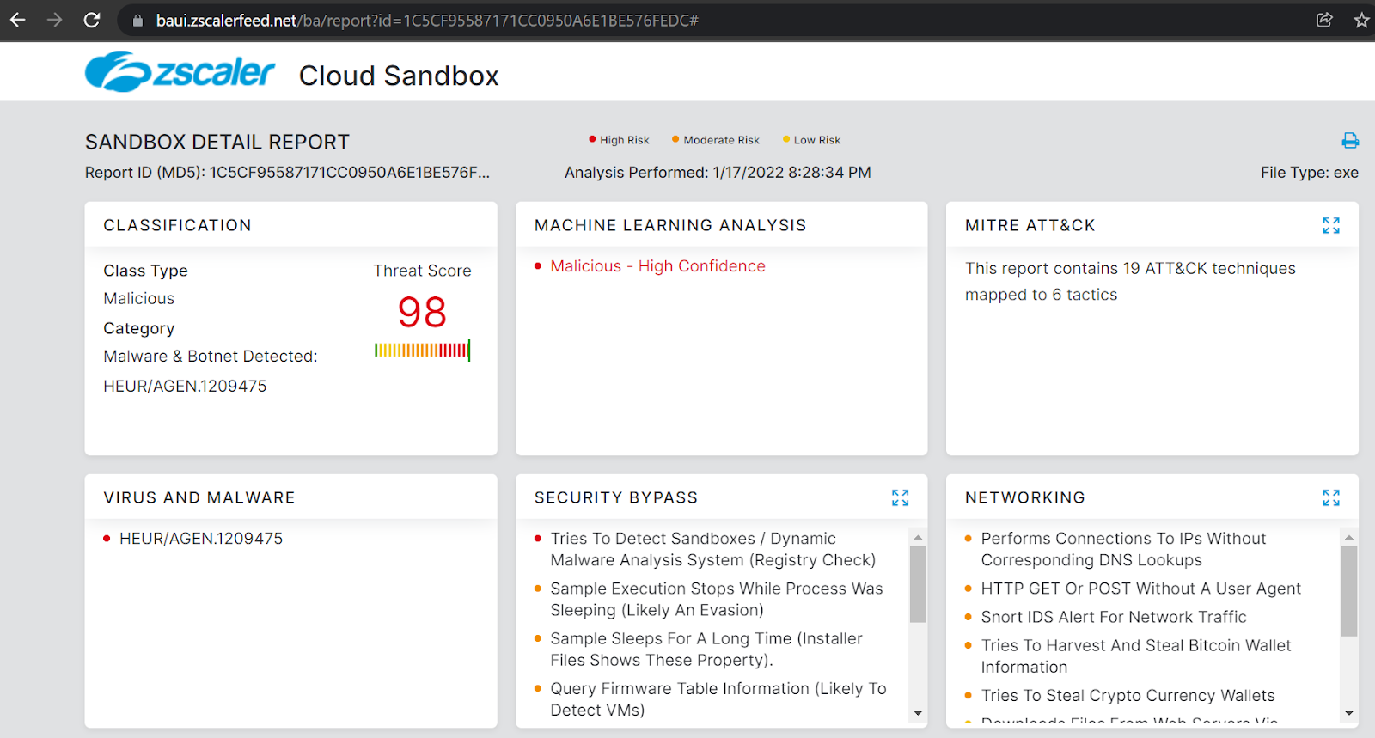The image size is (1375, 738).
Task: Reload the page with refresh icon
Action: point(92,20)
